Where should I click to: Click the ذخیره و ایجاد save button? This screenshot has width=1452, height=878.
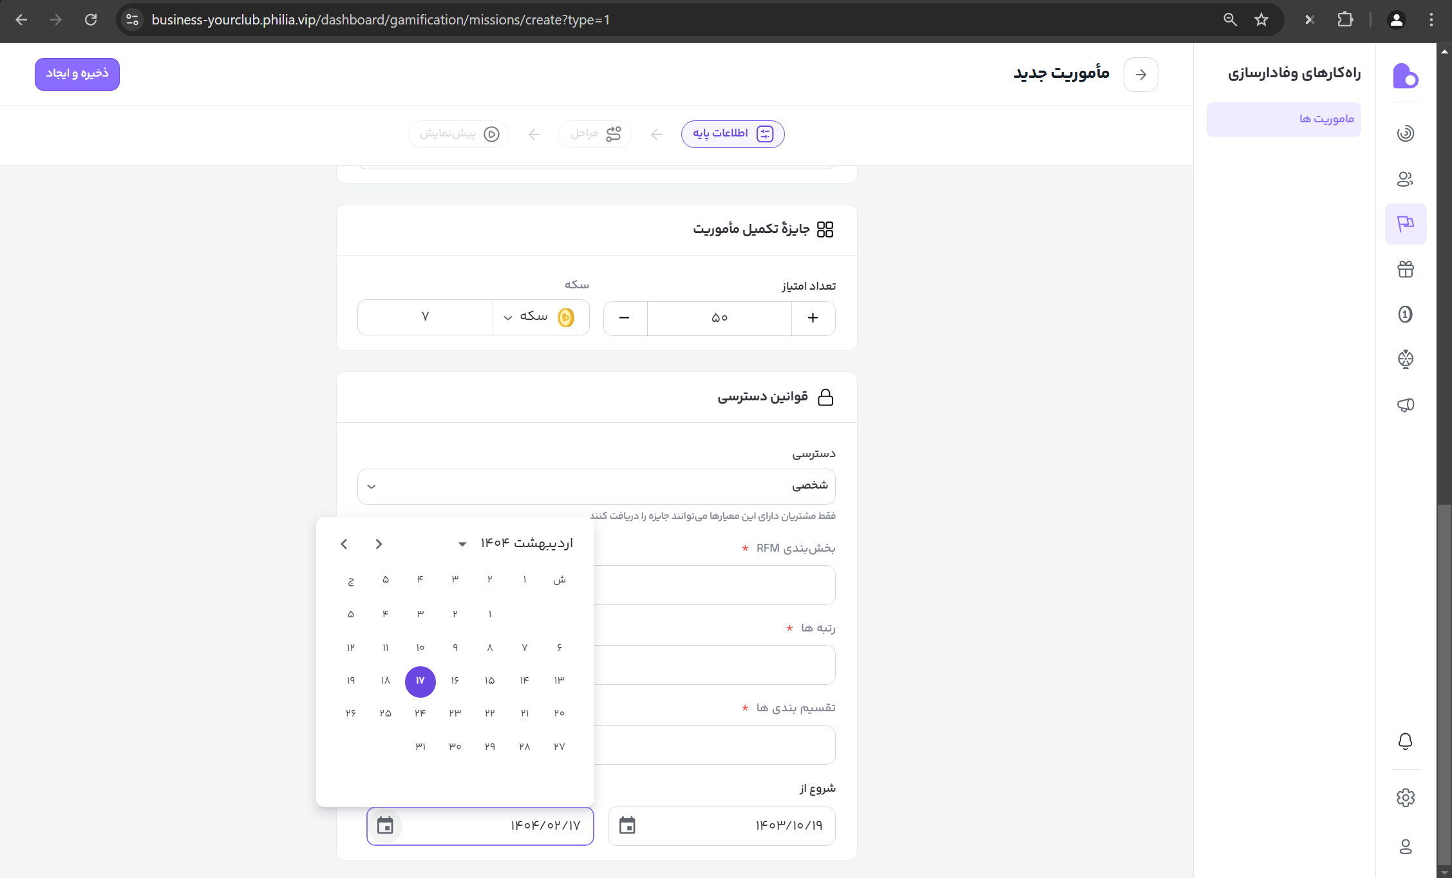[77, 74]
